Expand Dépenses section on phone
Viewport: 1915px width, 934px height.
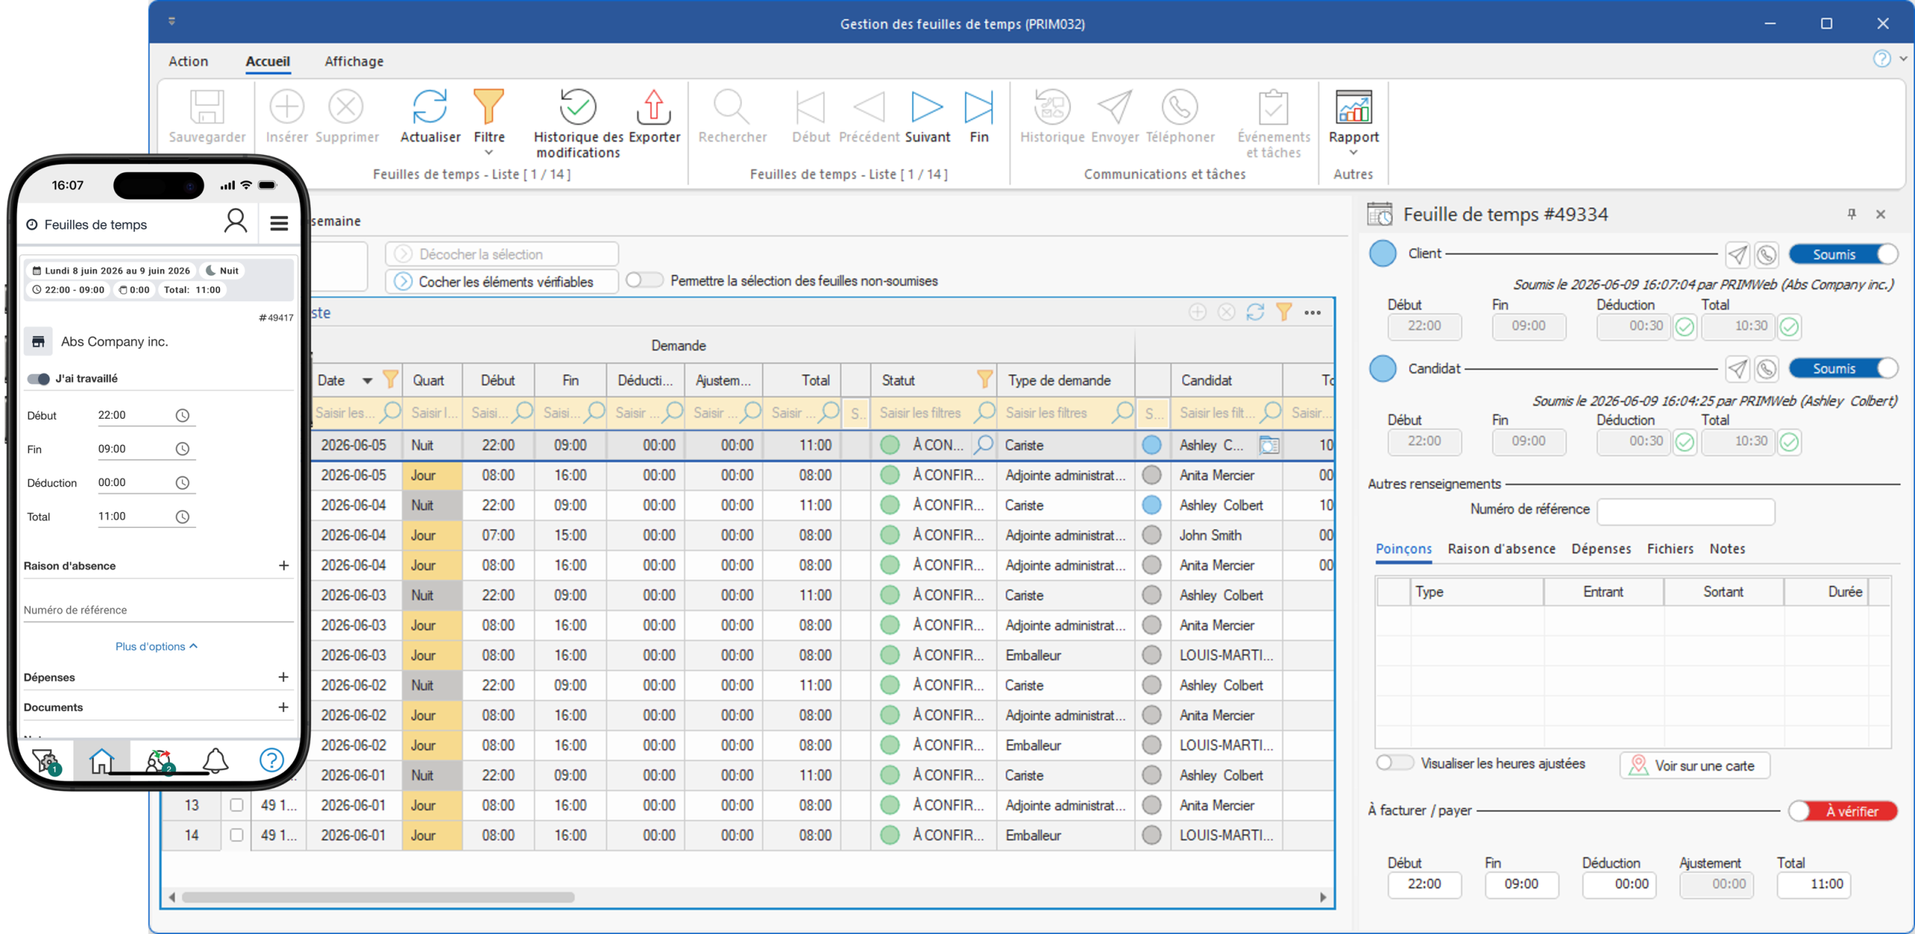284,678
